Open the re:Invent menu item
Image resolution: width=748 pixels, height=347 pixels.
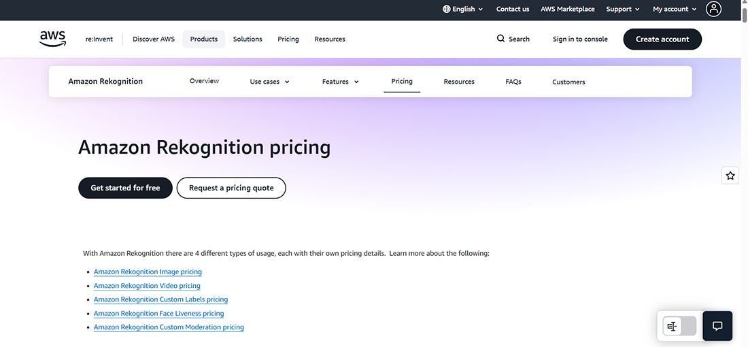[99, 39]
